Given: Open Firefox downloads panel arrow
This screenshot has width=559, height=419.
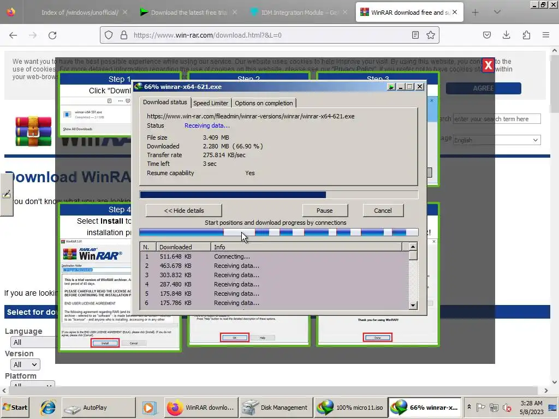Looking at the screenshot, I should pos(506,35).
